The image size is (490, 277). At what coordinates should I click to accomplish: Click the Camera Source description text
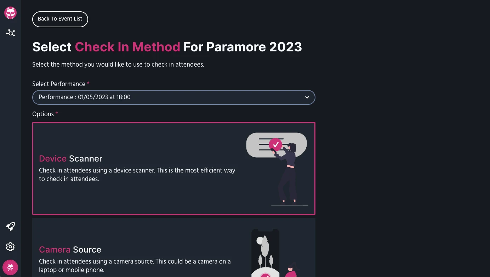click(x=135, y=266)
